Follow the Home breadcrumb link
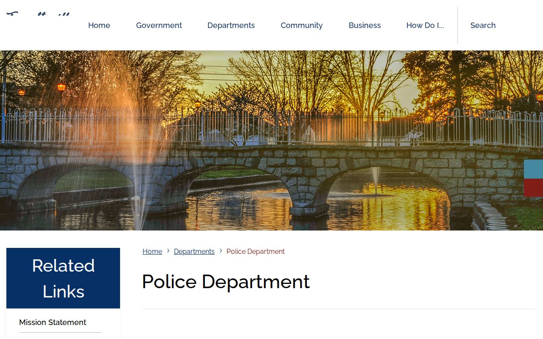The image size is (543, 339). 152,251
